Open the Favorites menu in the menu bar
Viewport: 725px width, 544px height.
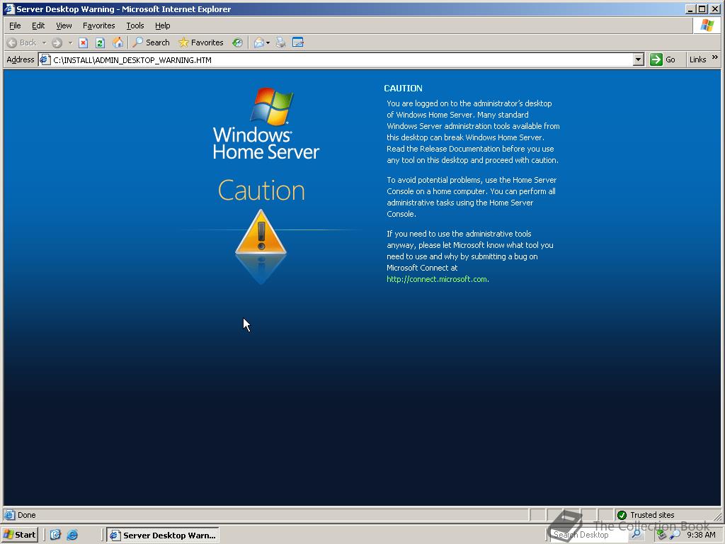click(x=99, y=25)
